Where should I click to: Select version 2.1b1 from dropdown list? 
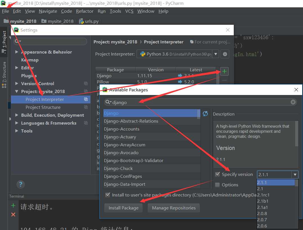(x=276, y=201)
